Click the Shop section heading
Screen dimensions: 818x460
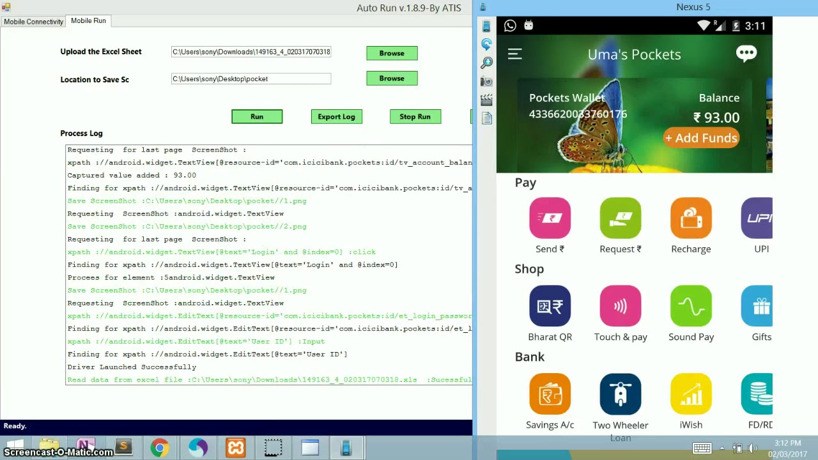coord(529,269)
